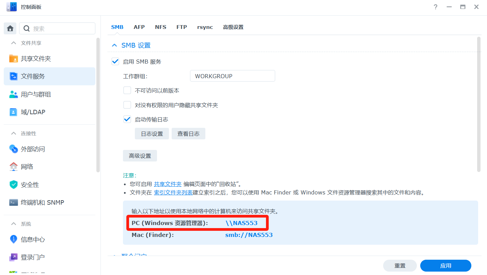Image resolution: width=487 pixels, height=275 pixels.
Task: Uncheck 启用 SMB 服务 checkbox
Action: tap(115, 62)
